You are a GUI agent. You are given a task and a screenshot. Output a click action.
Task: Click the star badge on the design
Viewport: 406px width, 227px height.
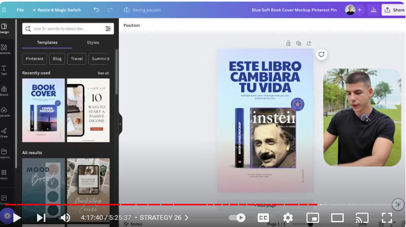[297, 104]
